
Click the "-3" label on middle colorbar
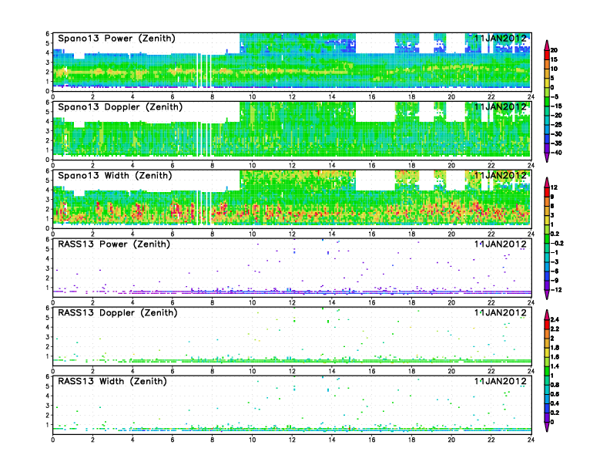point(555,262)
